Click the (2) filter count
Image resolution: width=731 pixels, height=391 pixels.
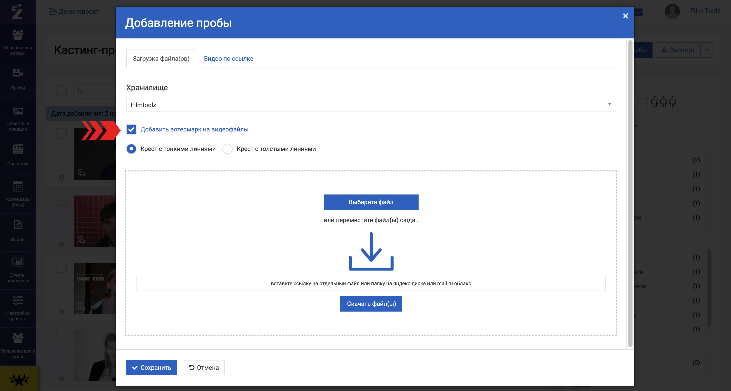696,160
